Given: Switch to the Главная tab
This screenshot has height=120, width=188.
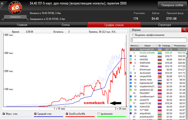Looking at the screenshot, I should [x=22, y=25].
